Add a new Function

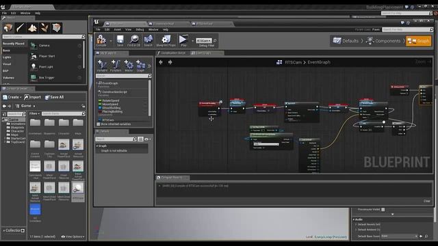[x=116, y=65]
